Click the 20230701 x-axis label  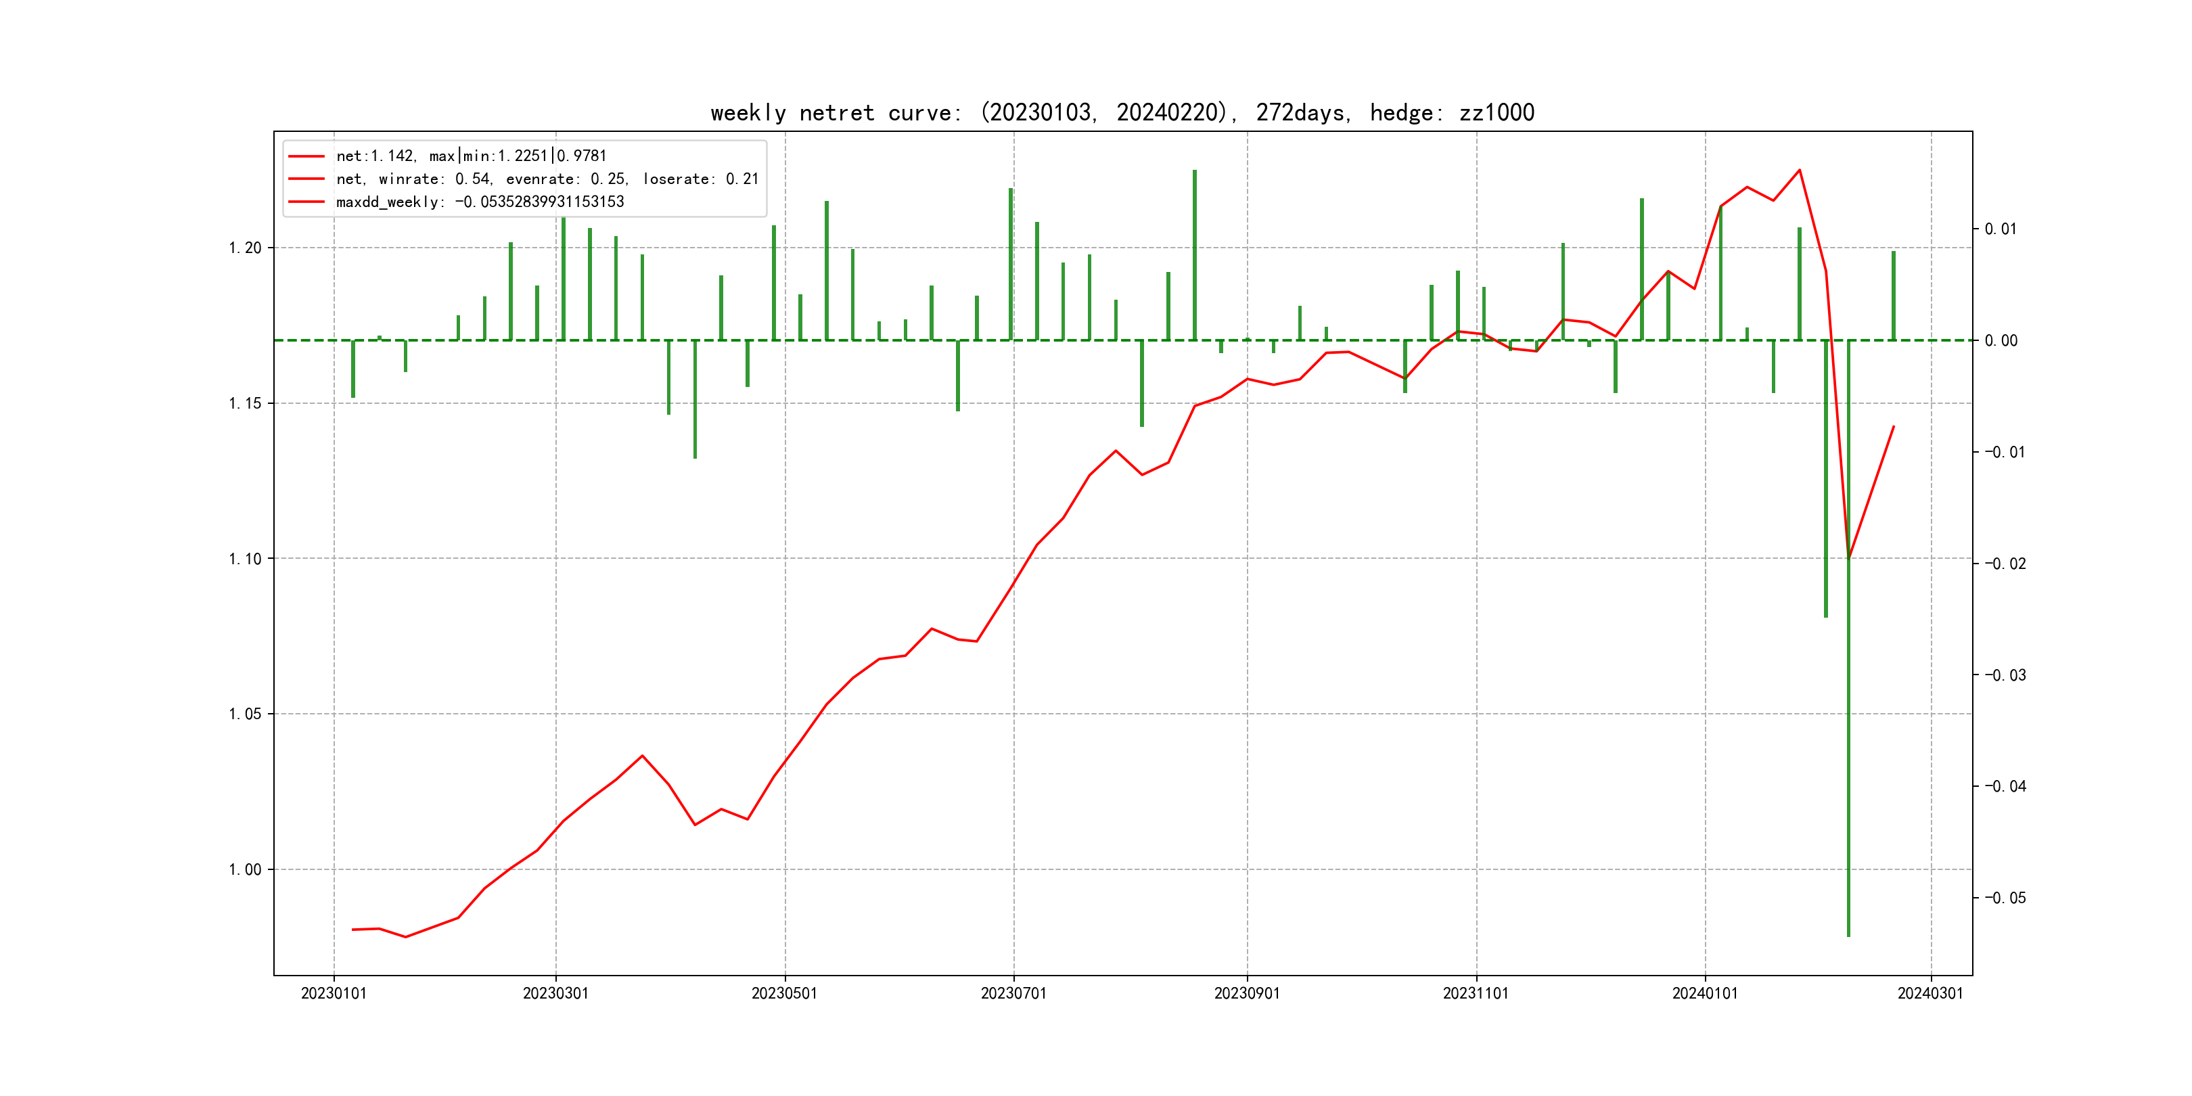pos(1013,993)
